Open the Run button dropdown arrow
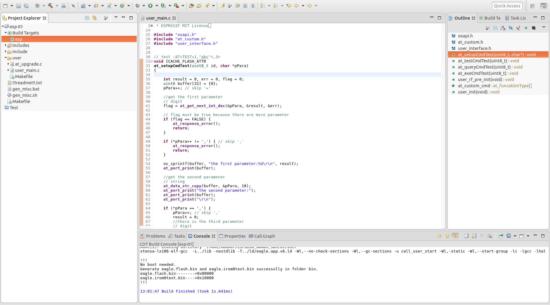Image resolution: width=550 pixels, height=305 pixels. 157,6
